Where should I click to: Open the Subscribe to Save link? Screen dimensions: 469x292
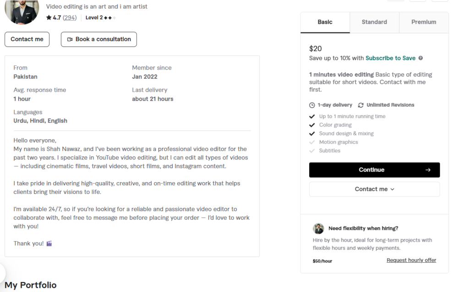coord(390,58)
